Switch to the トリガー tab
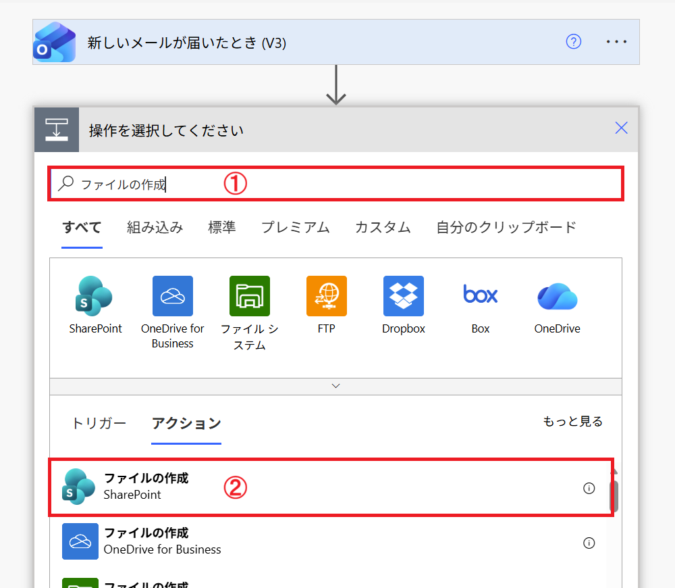Image resolution: width=675 pixels, height=588 pixels. point(99,423)
